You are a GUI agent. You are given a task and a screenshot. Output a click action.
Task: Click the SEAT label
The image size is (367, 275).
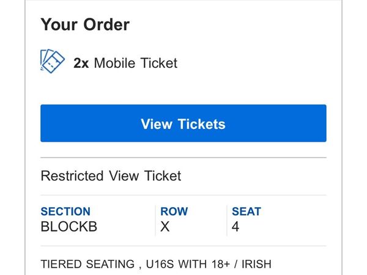tap(247, 211)
